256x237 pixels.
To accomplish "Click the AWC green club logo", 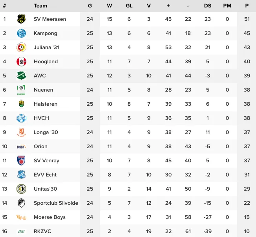I will point(21,76).
